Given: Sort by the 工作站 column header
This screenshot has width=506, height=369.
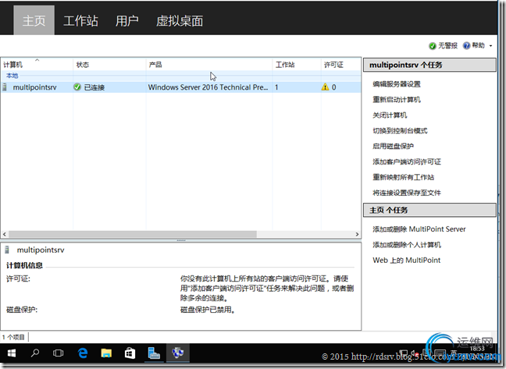Looking at the screenshot, I should [297, 65].
